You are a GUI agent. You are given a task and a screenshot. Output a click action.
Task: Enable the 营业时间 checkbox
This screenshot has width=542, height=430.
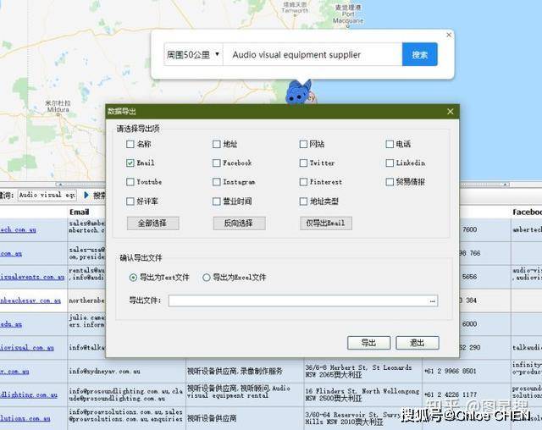click(x=217, y=201)
